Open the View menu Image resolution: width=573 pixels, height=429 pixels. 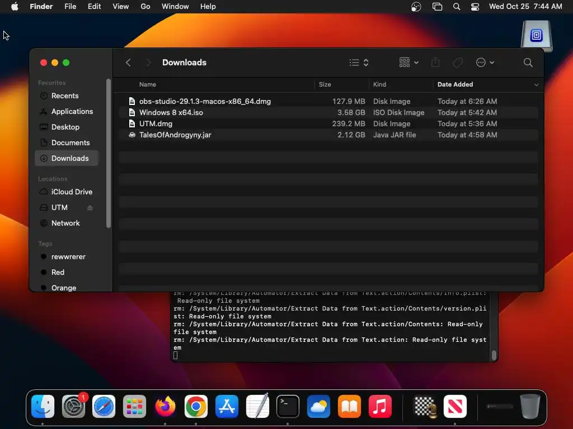click(x=121, y=7)
